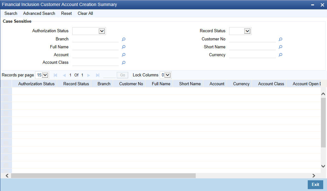
Task: Open the Account lookup search icon
Action: pyautogui.click(x=123, y=55)
